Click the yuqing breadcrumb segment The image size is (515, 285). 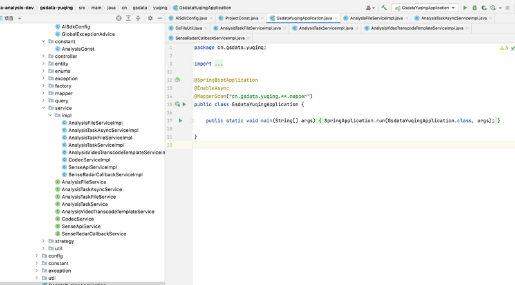point(160,8)
